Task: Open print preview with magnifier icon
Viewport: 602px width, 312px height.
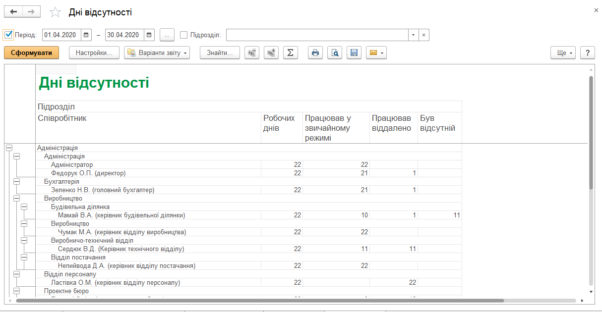Action: coord(335,53)
